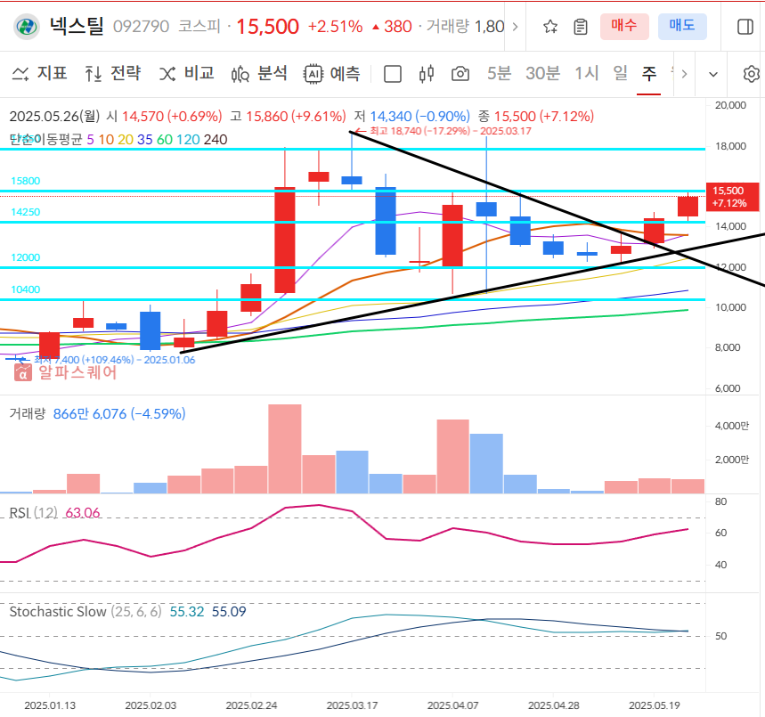Open the 비교 compare tool

187,74
